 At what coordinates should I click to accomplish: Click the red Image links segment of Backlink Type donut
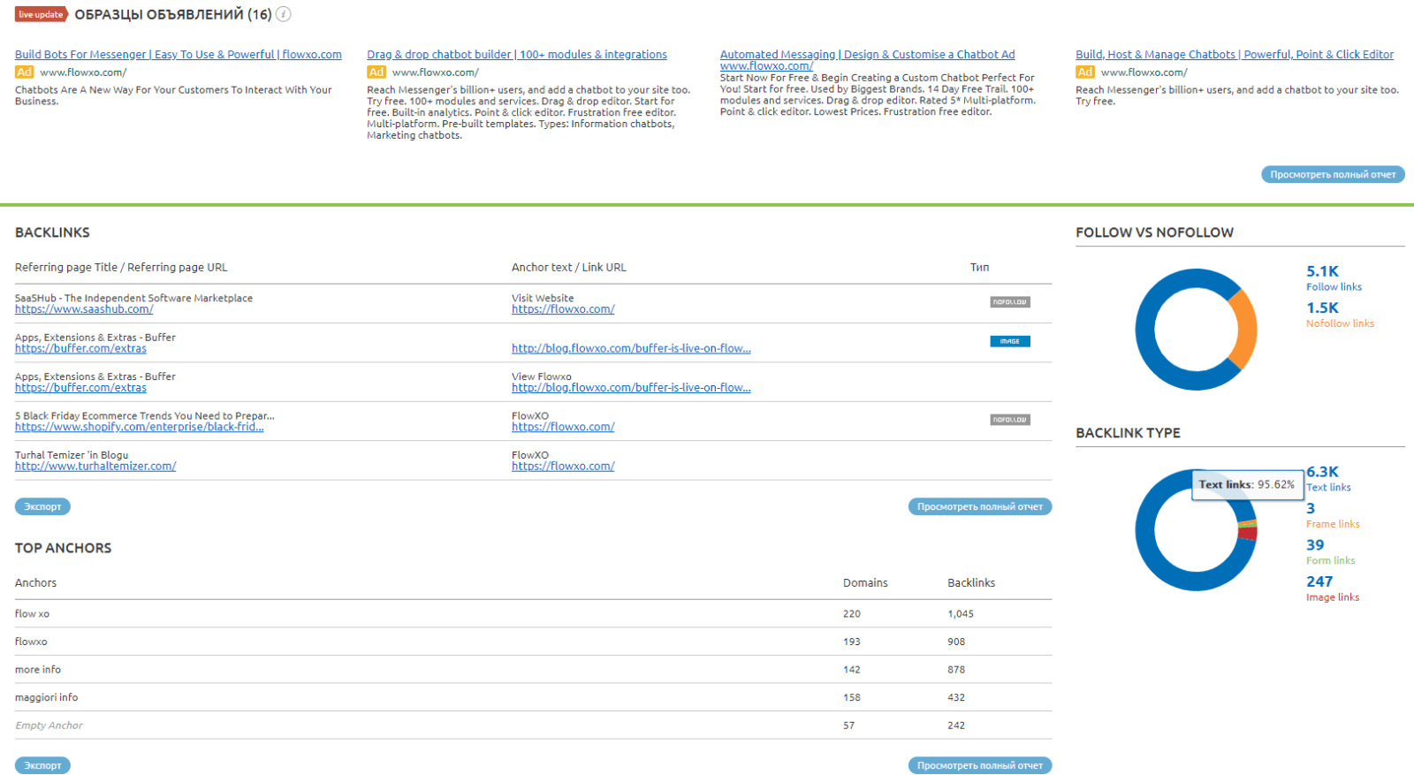click(x=1248, y=534)
